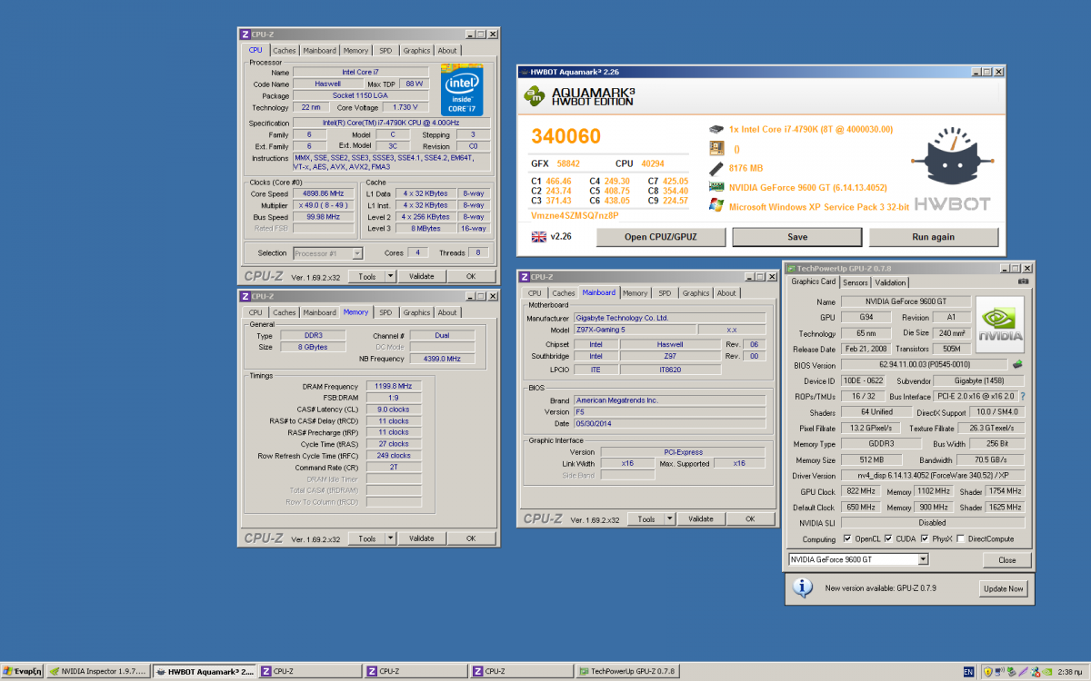Image resolution: width=1091 pixels, height=681 pixels.
Task: Open the Graphics tab in the CPU-Z Mainboard window
Action: click(x=696, y=293)
